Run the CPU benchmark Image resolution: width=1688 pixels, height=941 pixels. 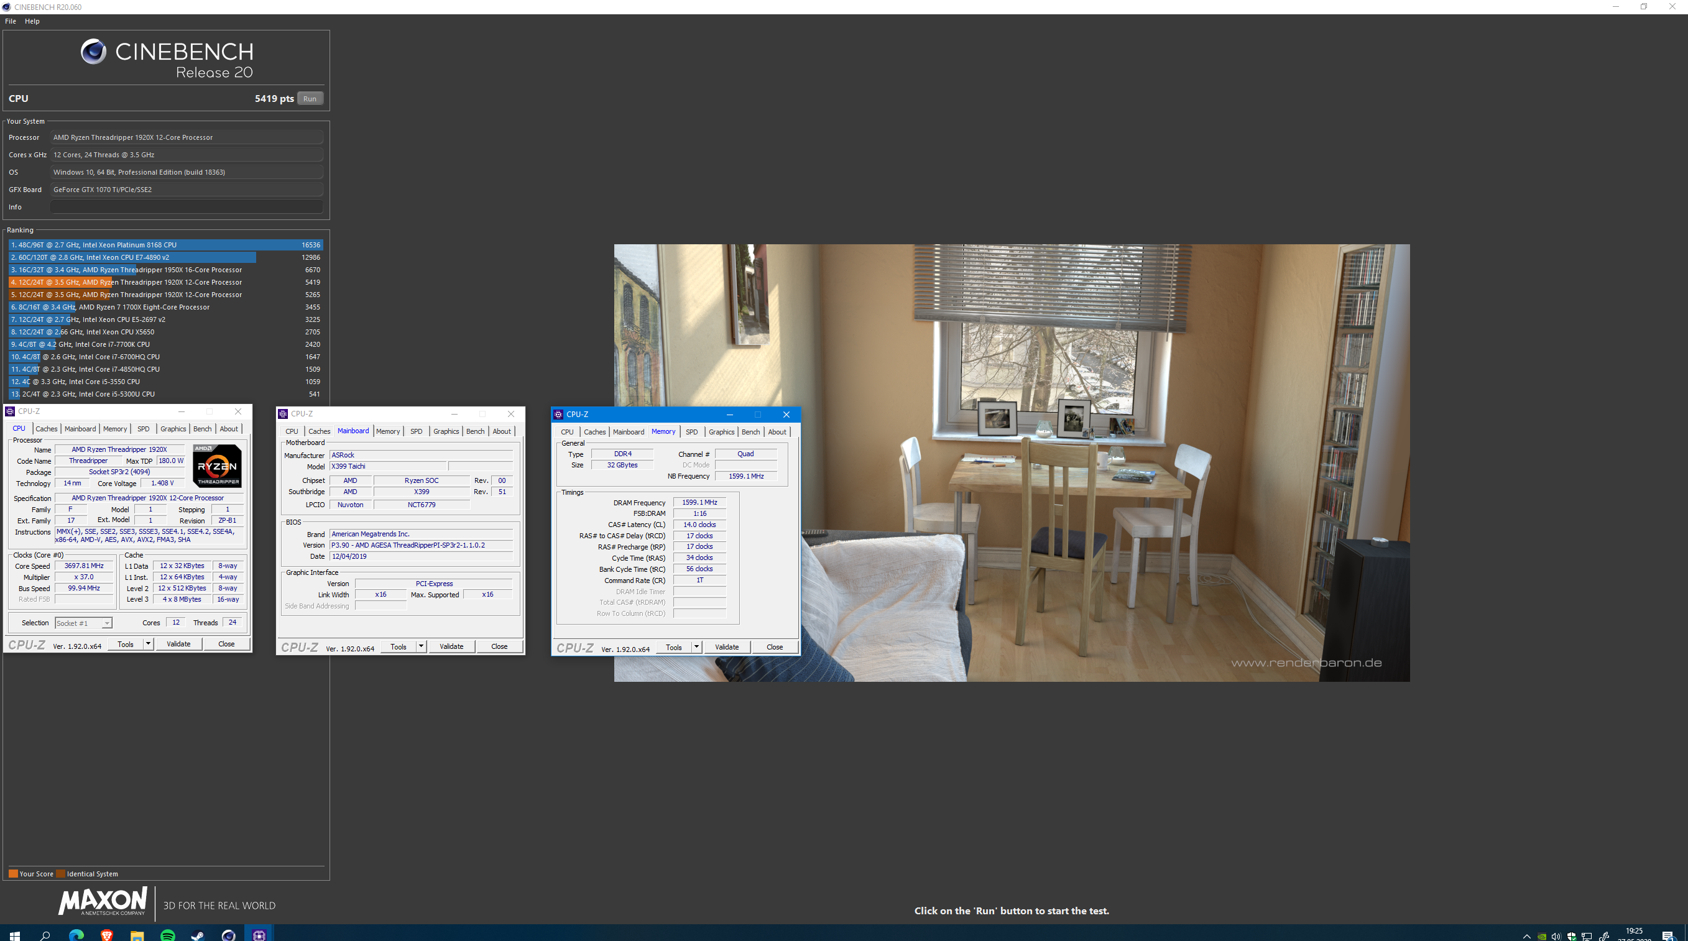click(x=310, y=98)
